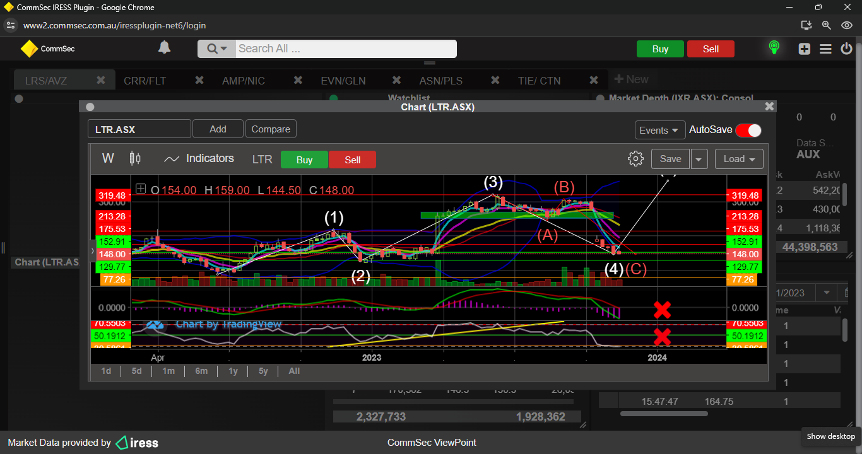Close the ASN/PLS tab
This screenshot has width=862, height=454.
click(495, 81)
